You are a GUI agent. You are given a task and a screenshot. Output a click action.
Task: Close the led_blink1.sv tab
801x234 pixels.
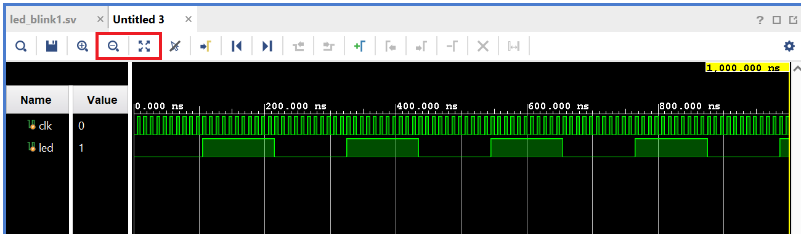(x=100, y=20)
